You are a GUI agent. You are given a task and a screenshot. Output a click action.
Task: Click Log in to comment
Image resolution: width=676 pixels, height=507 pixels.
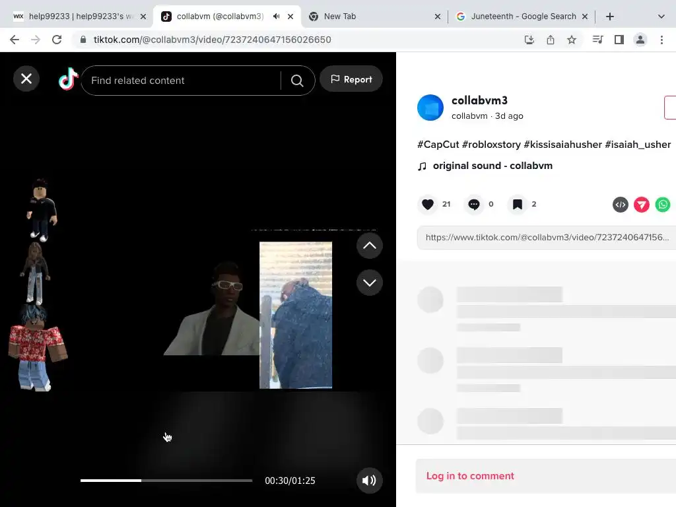pos(470,476)
